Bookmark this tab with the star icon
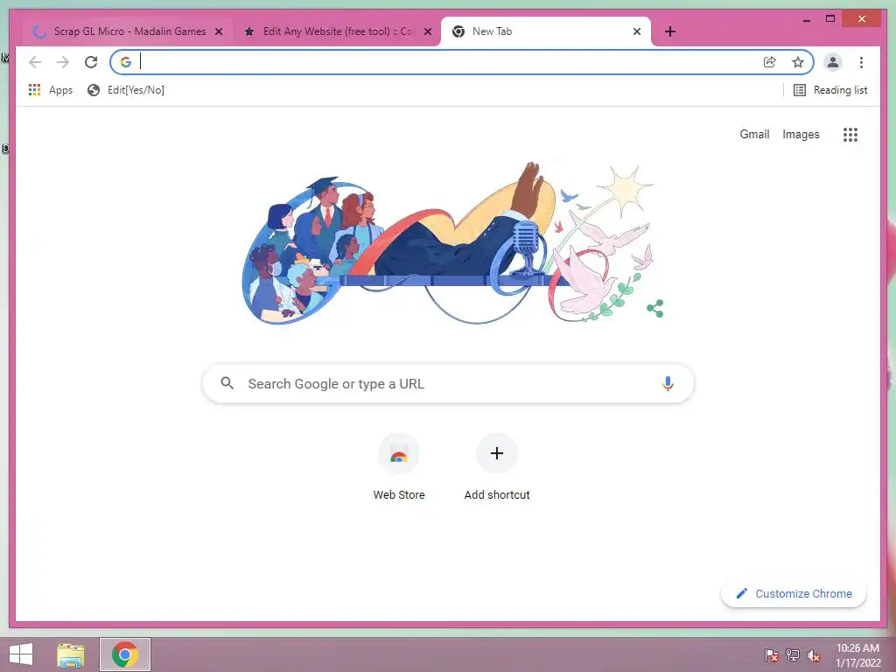This screenshot has width=896, height=672. 798,62
